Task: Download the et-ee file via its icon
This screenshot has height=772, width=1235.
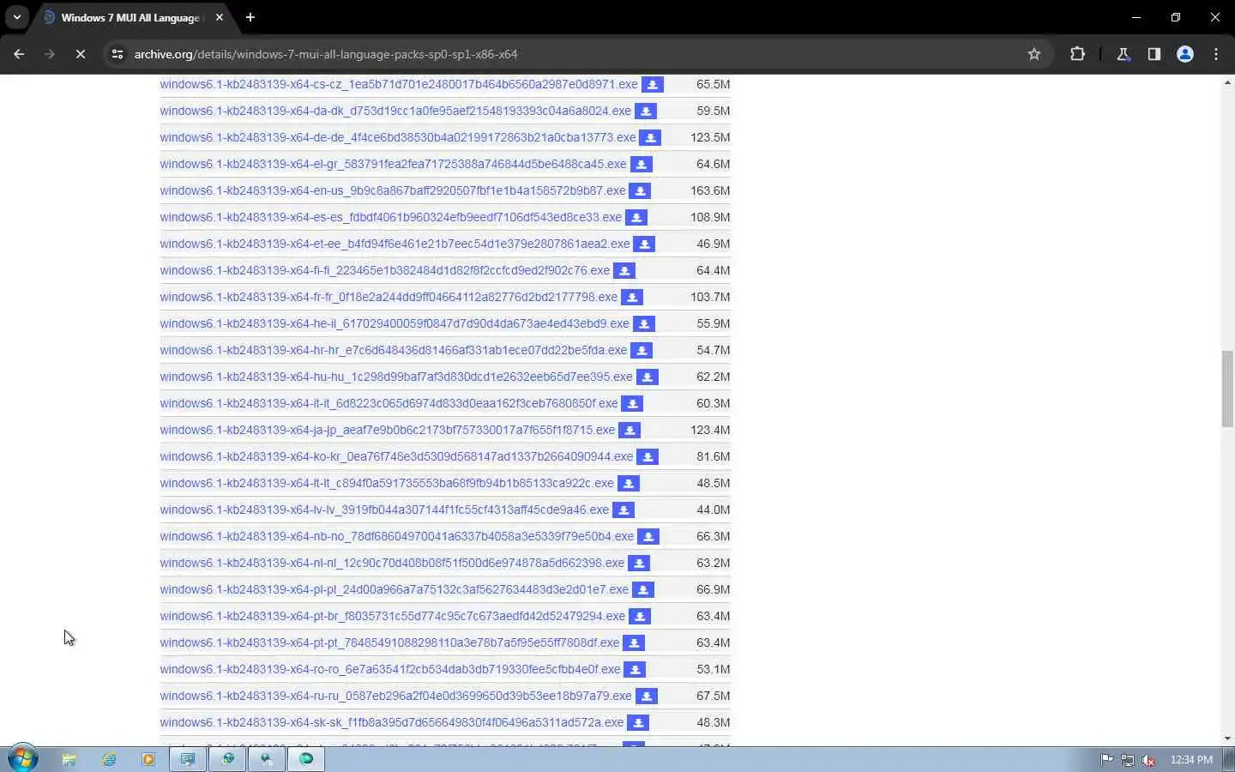Action: (645, 244)
